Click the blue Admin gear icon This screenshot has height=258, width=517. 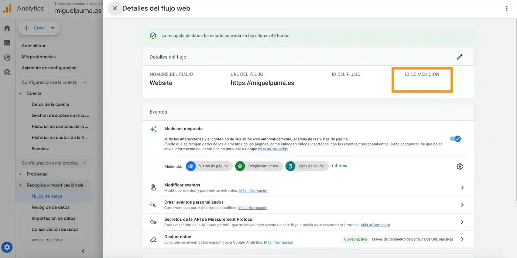pyautogui.click(x=7, y=247)
